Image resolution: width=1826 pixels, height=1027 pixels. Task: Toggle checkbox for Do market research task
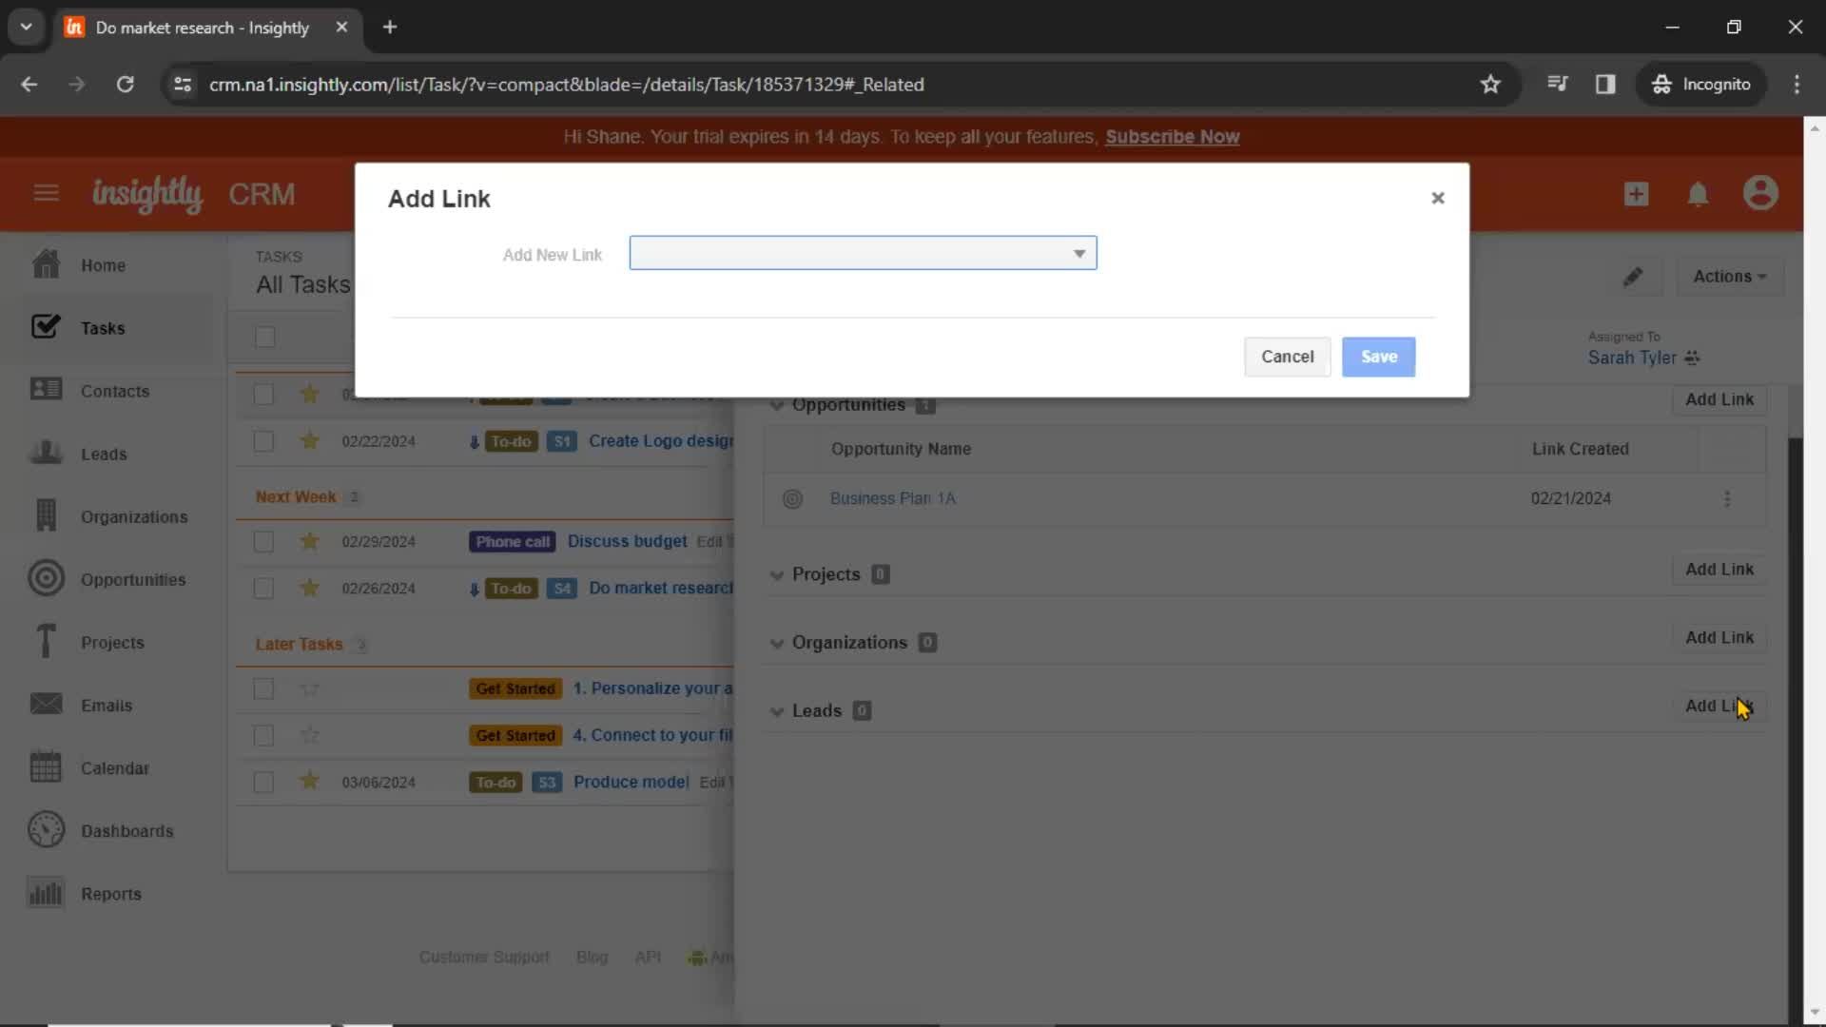[x=264, y=587]
